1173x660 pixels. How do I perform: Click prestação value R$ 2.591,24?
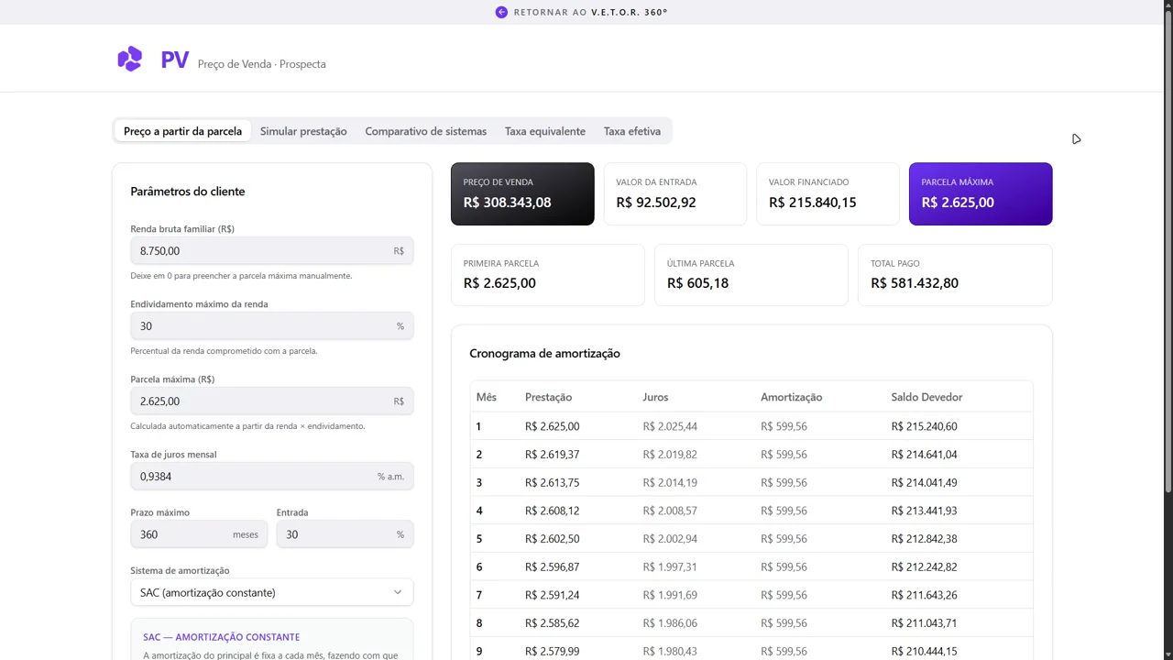(x=552, y=595)
